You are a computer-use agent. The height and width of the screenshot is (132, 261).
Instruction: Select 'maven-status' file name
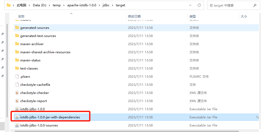30,60
